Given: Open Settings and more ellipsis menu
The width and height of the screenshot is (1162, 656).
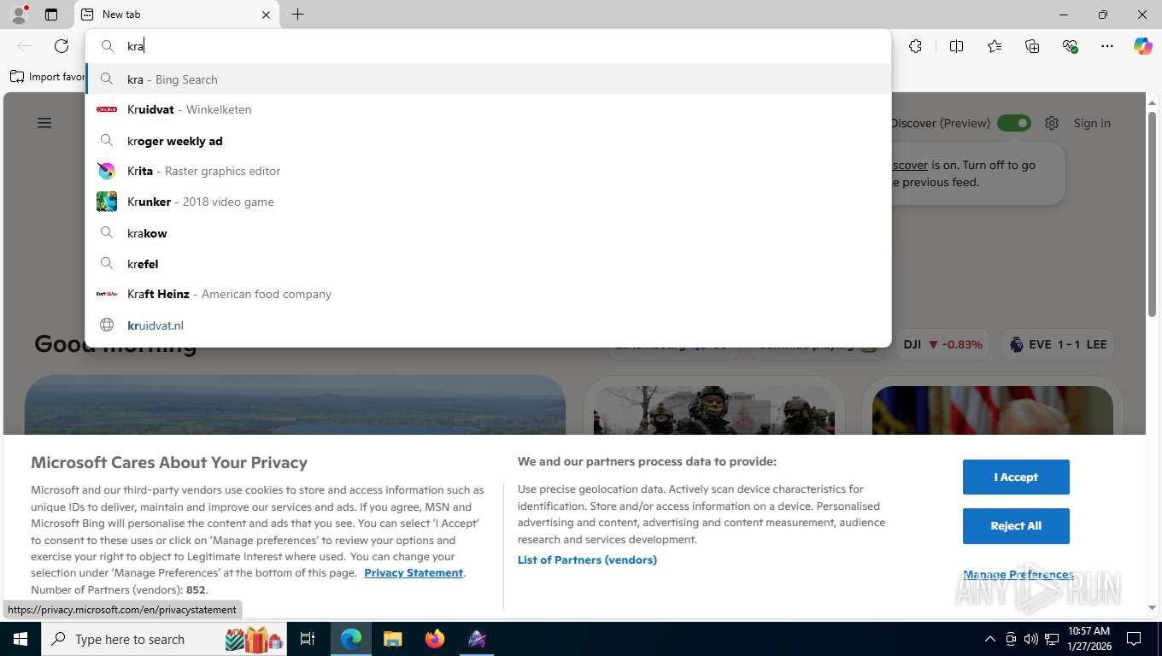Looking at the screenshot, I should click(1107, 46).
